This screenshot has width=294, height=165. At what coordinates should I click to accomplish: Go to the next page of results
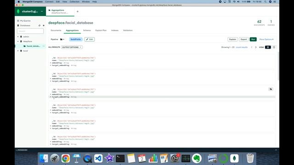coord(256,47)
